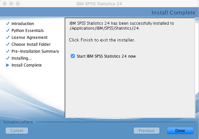Uncheck Start IBM SPSS Statistics 24 now
This screenshot has width=199, height=139.
point(73,56)
